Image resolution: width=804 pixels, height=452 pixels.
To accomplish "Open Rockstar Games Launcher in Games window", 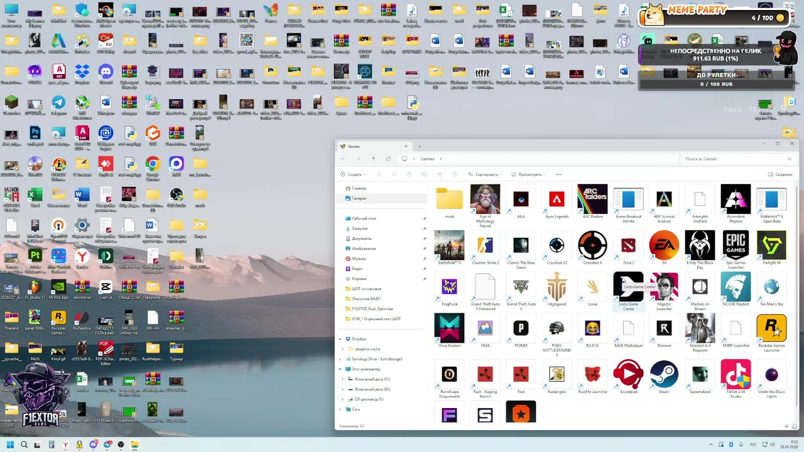I will click(x=771, y=333).
